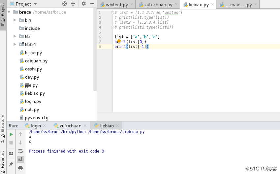Open the 7: Structure side tool window
This screenshot has width=280, height=174.
tap(3, 128)
